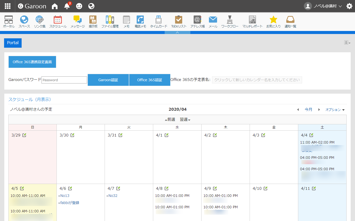Click the 2020/04 month heading
The height and width of the screenshot is (221, 355).
pyautogui.click(x=178, y=109)
